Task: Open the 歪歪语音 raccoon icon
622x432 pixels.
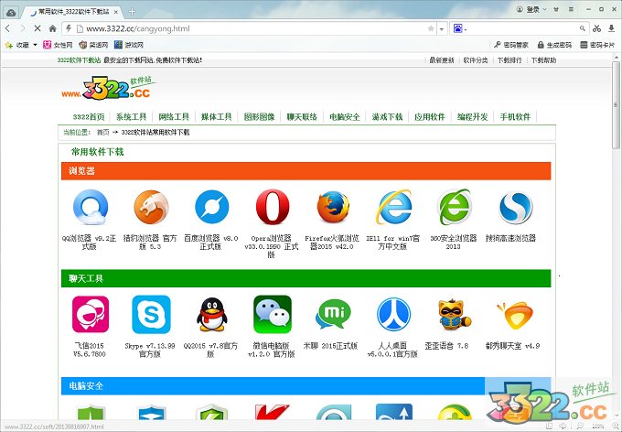Action: (x=455, y=315)
